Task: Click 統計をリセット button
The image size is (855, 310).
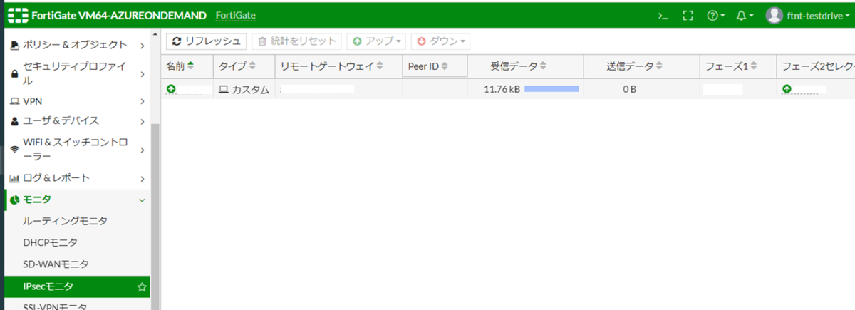Action: coord(296,41)
